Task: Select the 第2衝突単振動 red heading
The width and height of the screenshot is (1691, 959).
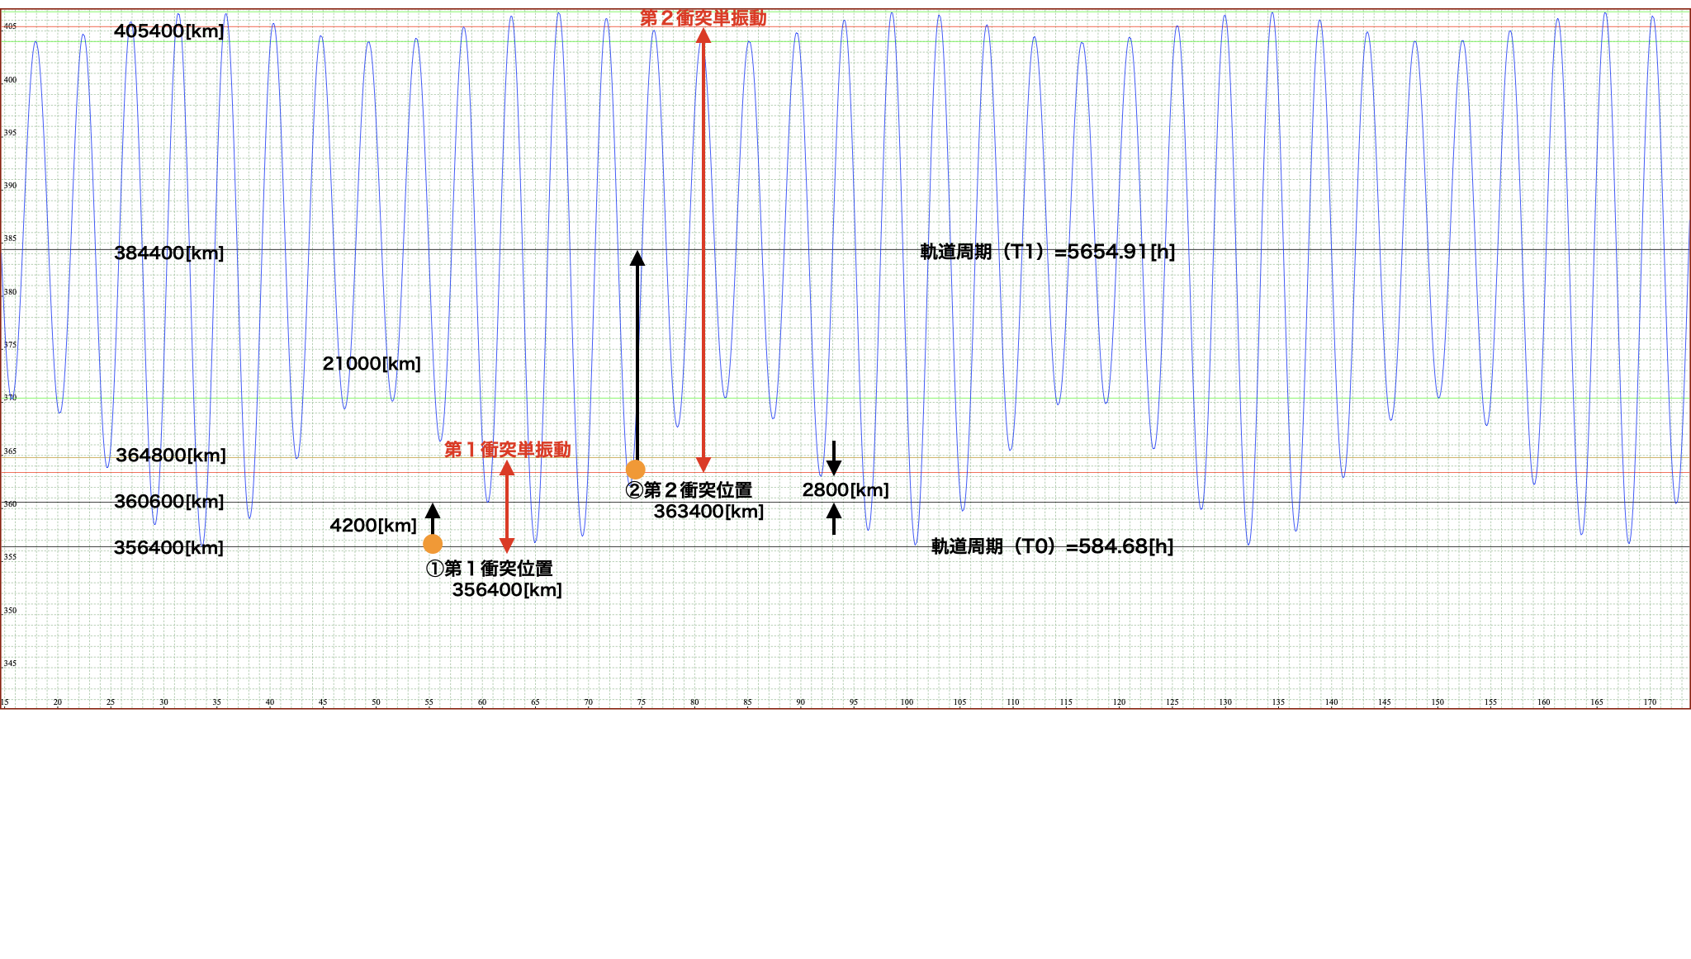Action: pyautogui.click(x=703, y=18)
